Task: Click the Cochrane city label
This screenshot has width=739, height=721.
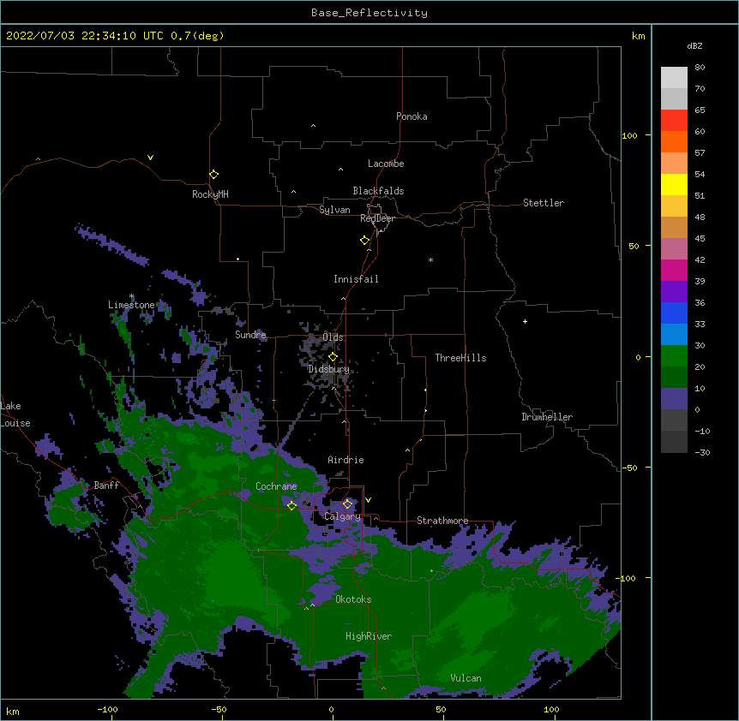Action: pos(276,486)
